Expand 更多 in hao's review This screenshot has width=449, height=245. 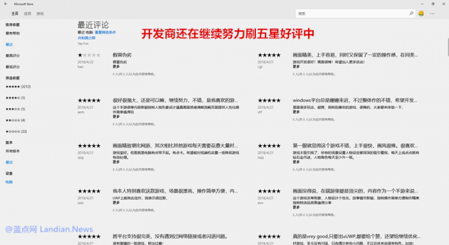click(116, 67)
